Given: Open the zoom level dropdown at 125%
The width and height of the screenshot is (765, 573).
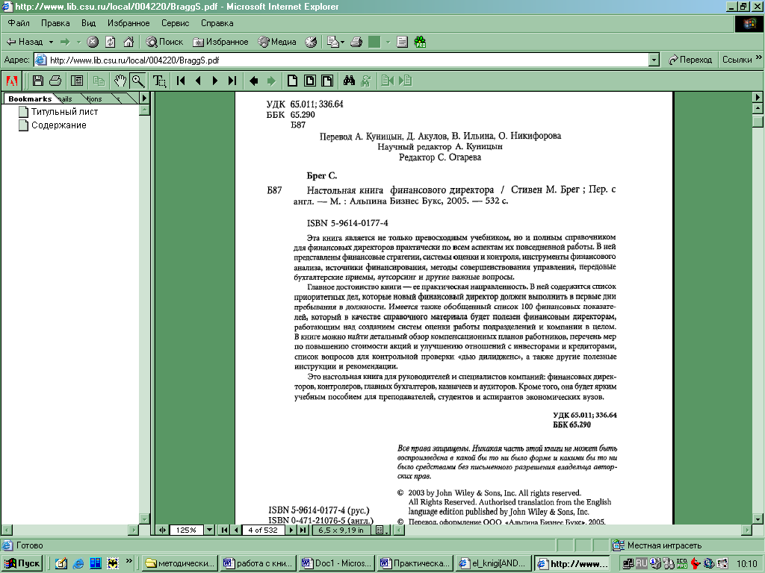Looking at the screenshot, I should tap(209, 530).
